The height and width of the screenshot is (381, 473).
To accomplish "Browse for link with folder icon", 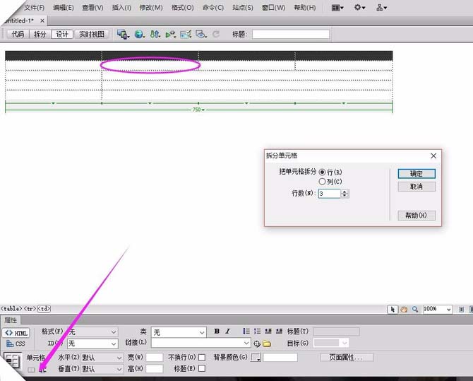I will click(x=266, y=344).
